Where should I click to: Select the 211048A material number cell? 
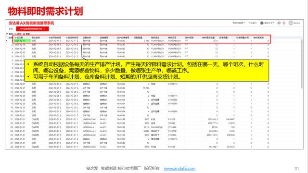point(172,127)
